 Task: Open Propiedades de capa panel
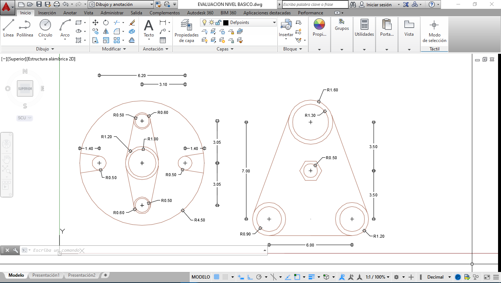[x=186, y=31]
